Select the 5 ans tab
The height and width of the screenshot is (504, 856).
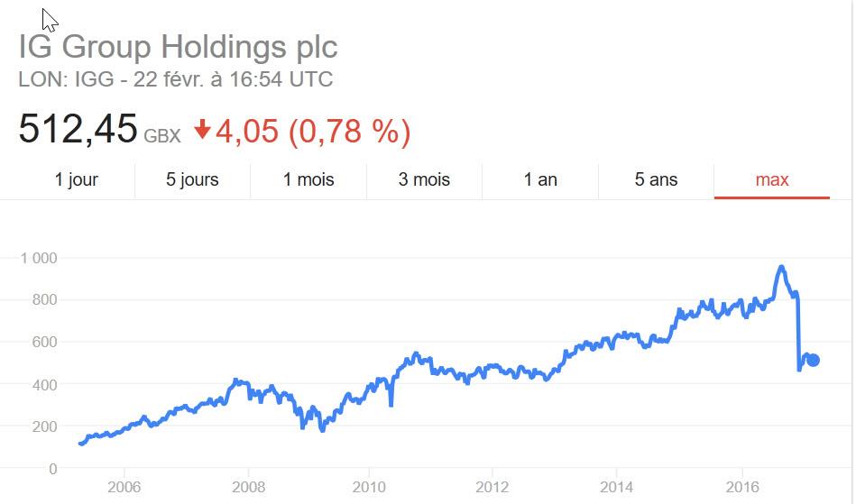click(656, 179)
